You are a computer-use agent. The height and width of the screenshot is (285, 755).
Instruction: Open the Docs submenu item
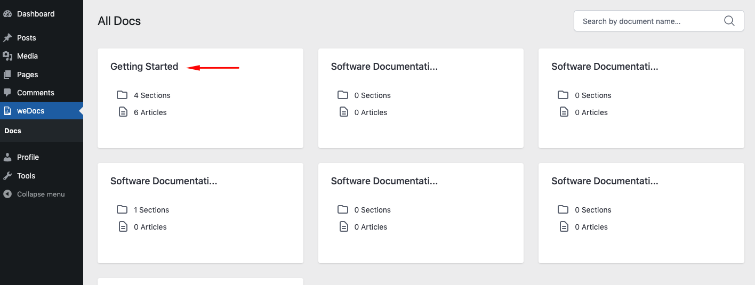pyautogui.click(x=13, y=131)
